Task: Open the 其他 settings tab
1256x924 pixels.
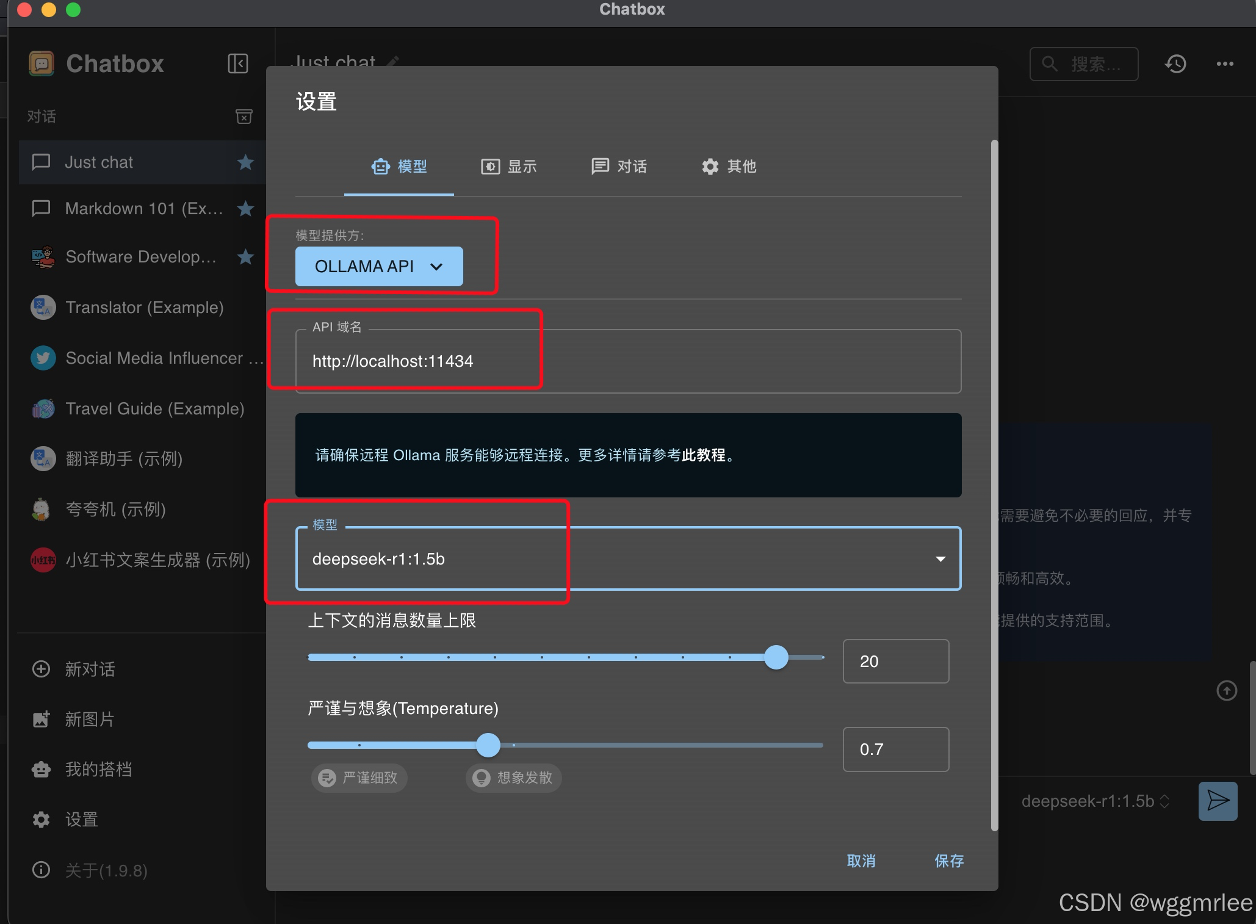Action: (729, 166)
